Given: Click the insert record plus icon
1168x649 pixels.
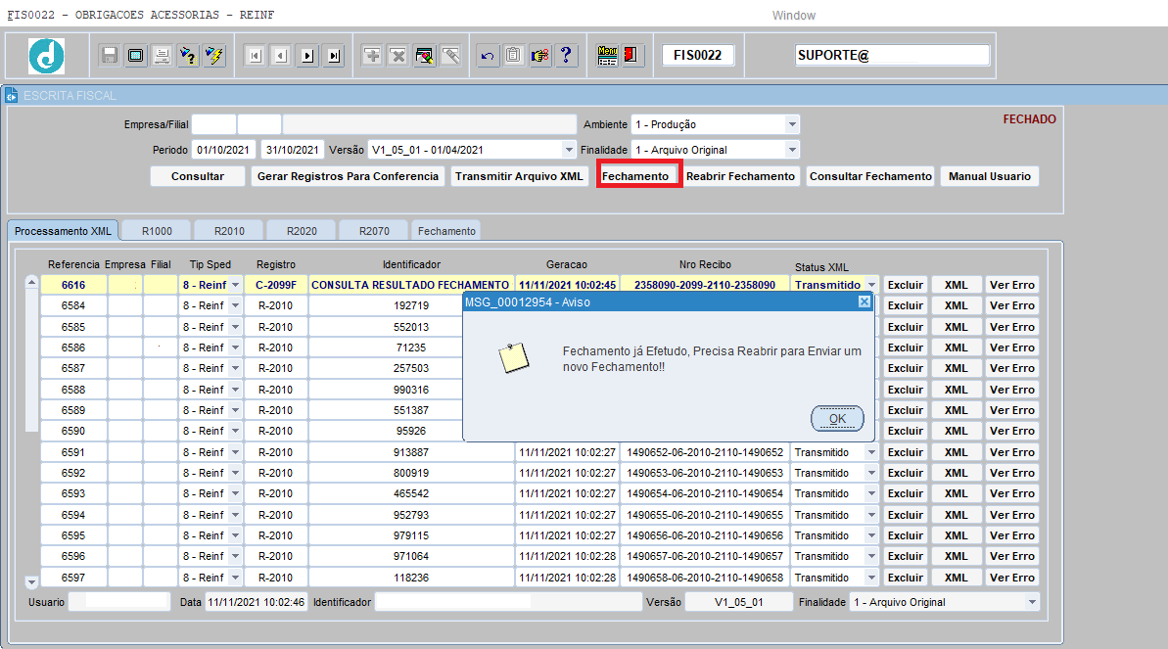Looking at the screenshot, I should click(372, 55).
